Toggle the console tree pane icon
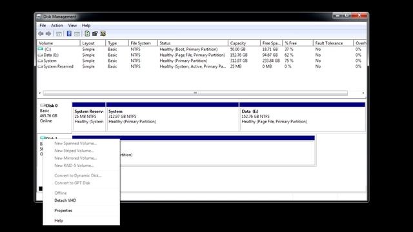The height and width of the screenshot is (232, 413). pos(59,34)
